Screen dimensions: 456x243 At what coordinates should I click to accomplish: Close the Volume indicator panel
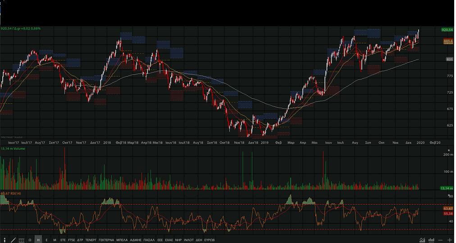(448, 150)
